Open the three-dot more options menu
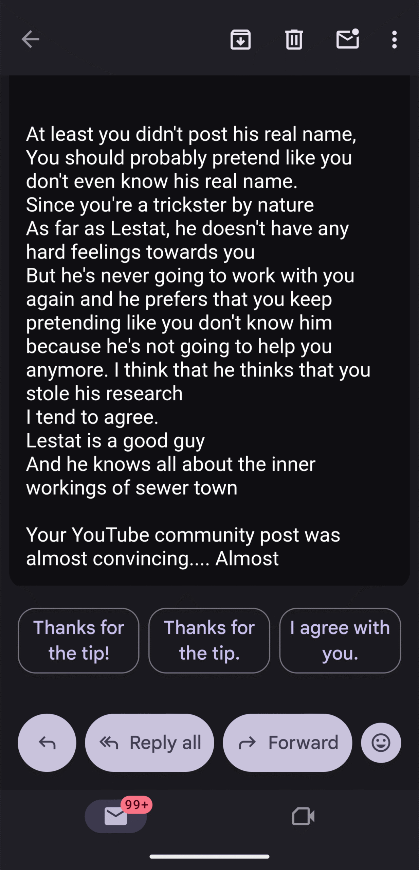419x870 pixels. (x=394, y=39)
